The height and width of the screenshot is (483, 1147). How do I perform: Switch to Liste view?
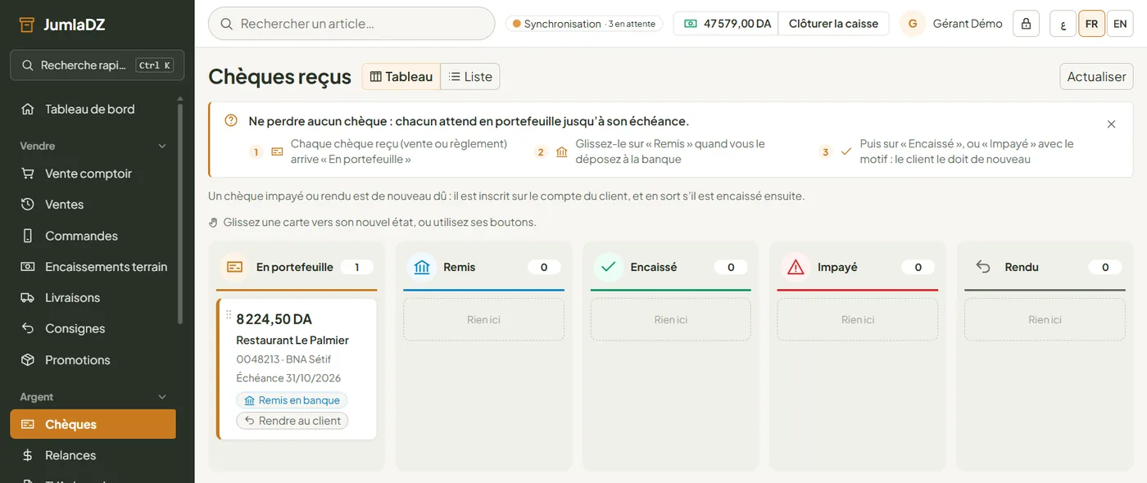pos(470,76)
